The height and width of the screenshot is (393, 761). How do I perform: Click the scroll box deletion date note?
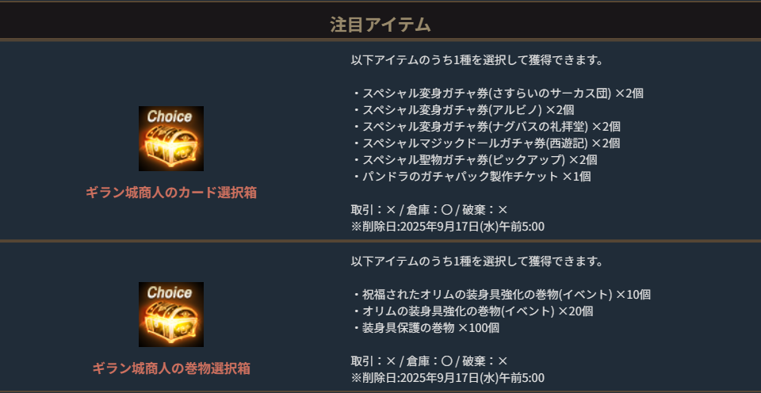point(447,378)
